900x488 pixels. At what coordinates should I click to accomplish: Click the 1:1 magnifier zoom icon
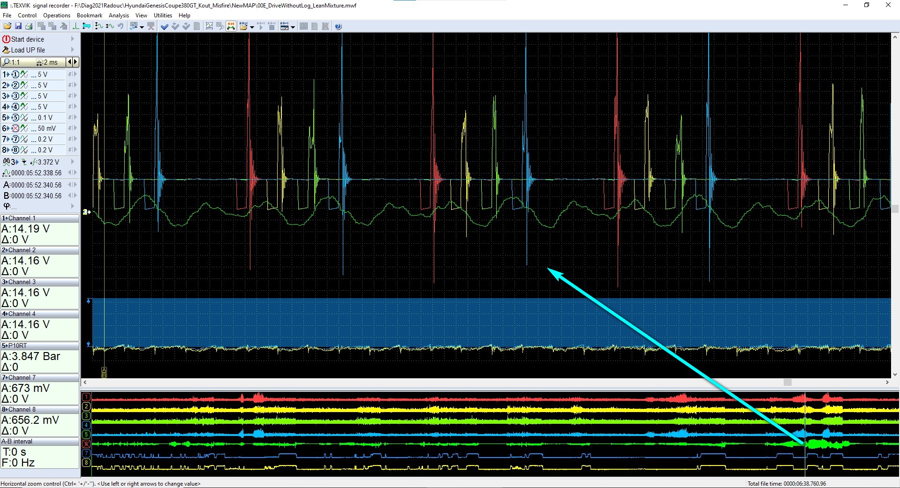[x=6, y=62]
